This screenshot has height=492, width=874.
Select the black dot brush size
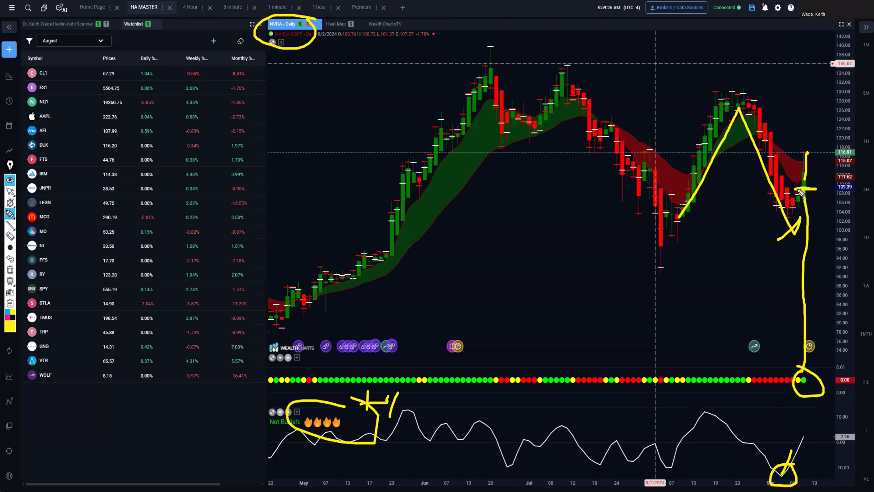[10, 247]
